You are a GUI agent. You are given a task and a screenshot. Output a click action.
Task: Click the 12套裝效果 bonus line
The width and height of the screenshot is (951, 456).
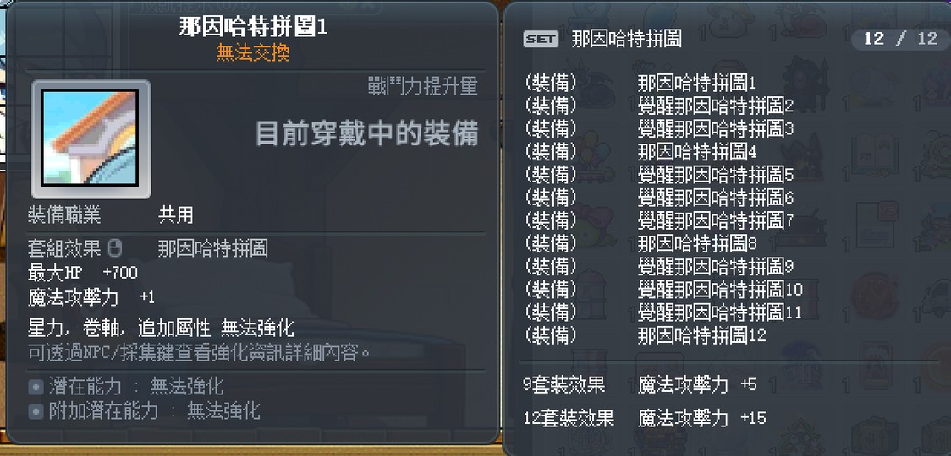645,418
